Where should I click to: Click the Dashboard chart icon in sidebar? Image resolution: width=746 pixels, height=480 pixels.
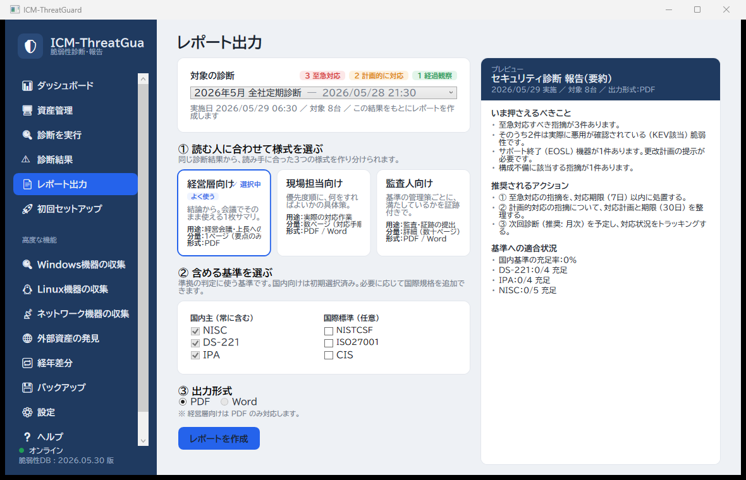pos(27,85)
